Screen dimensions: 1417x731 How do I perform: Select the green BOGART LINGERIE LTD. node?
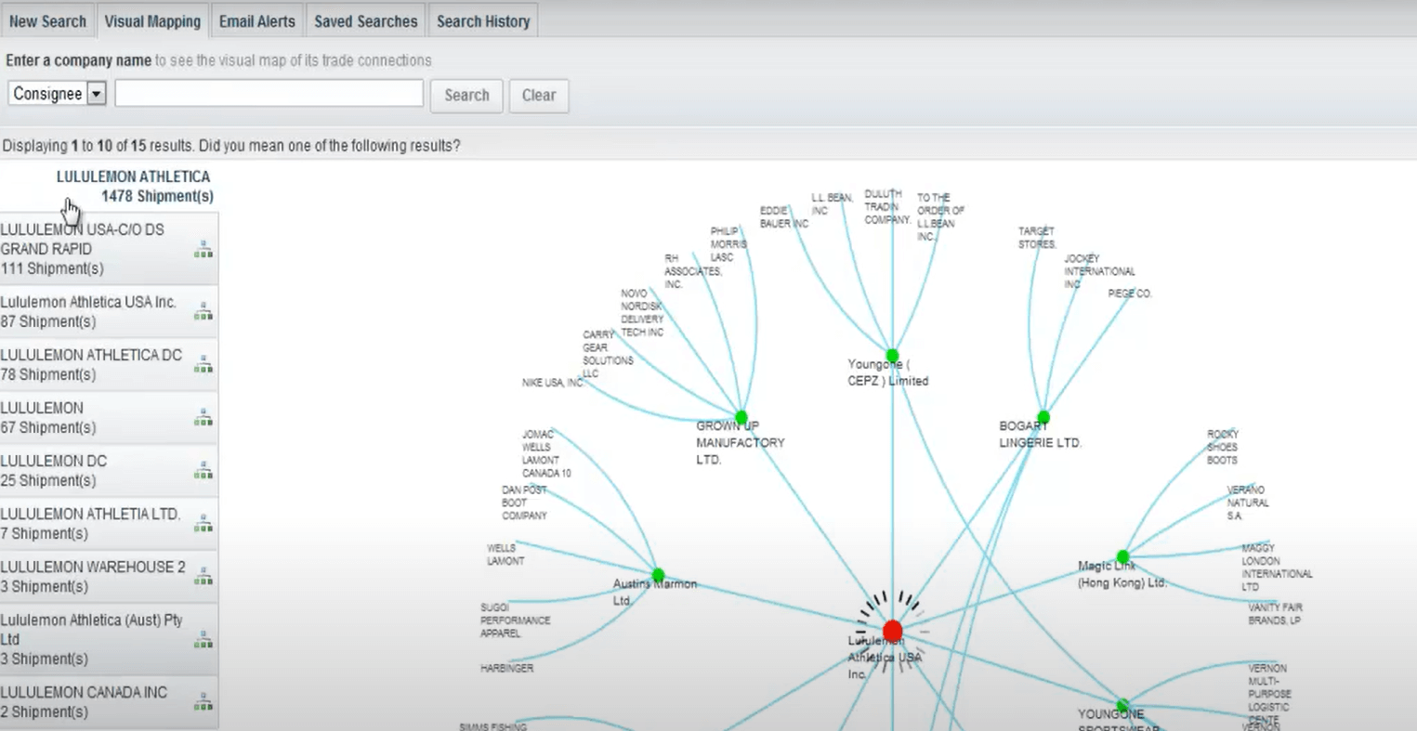[x=1043, y=417]
